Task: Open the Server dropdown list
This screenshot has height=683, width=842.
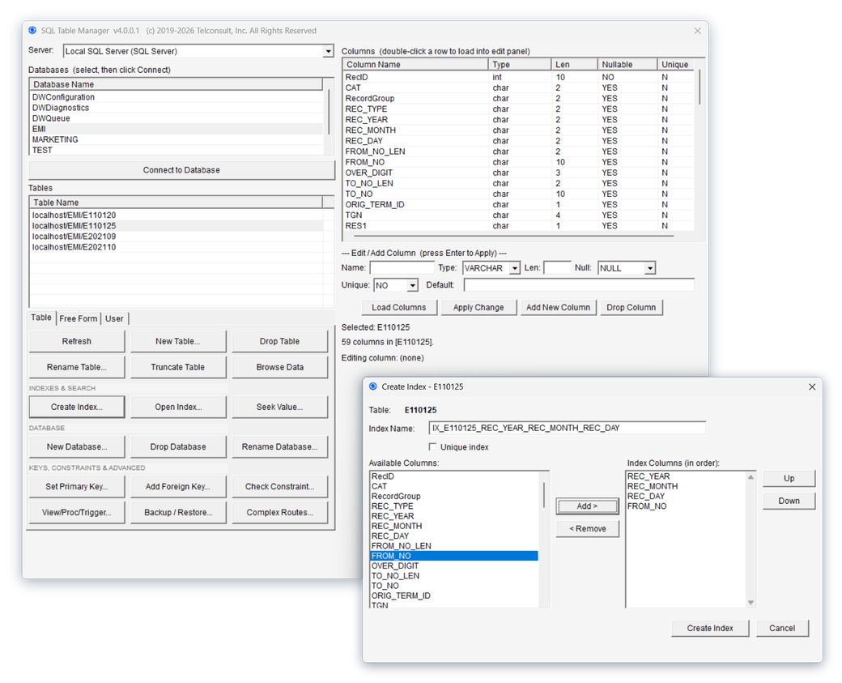Action: pos(328,51)
